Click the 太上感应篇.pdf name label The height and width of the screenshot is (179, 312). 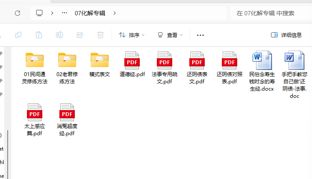35,130
